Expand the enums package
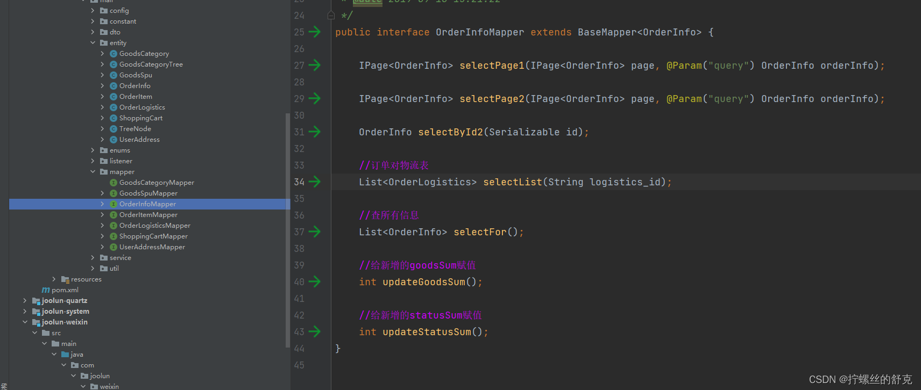The height and width of the screenshot is (390, 921). click(x=93, y=150)
